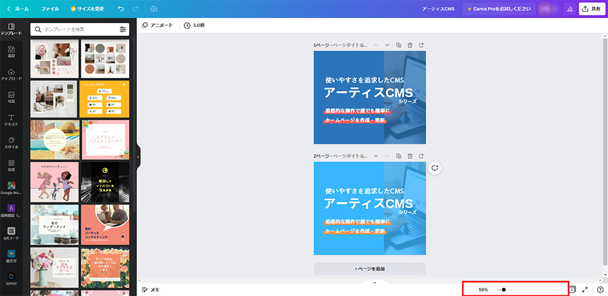This screenshot has height=296, width=608.
Task: Add a new page after page 1
Action: pyautogui.click(x=422, y=45)
